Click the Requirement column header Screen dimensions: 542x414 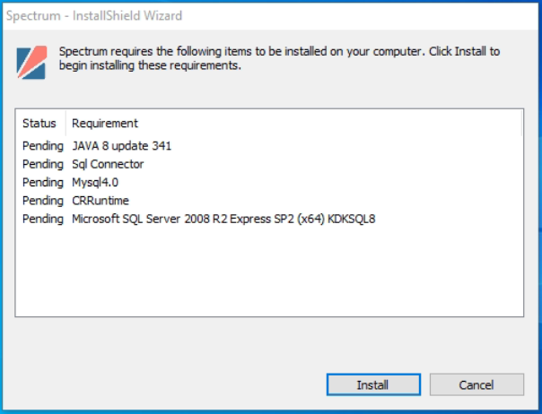105,124
